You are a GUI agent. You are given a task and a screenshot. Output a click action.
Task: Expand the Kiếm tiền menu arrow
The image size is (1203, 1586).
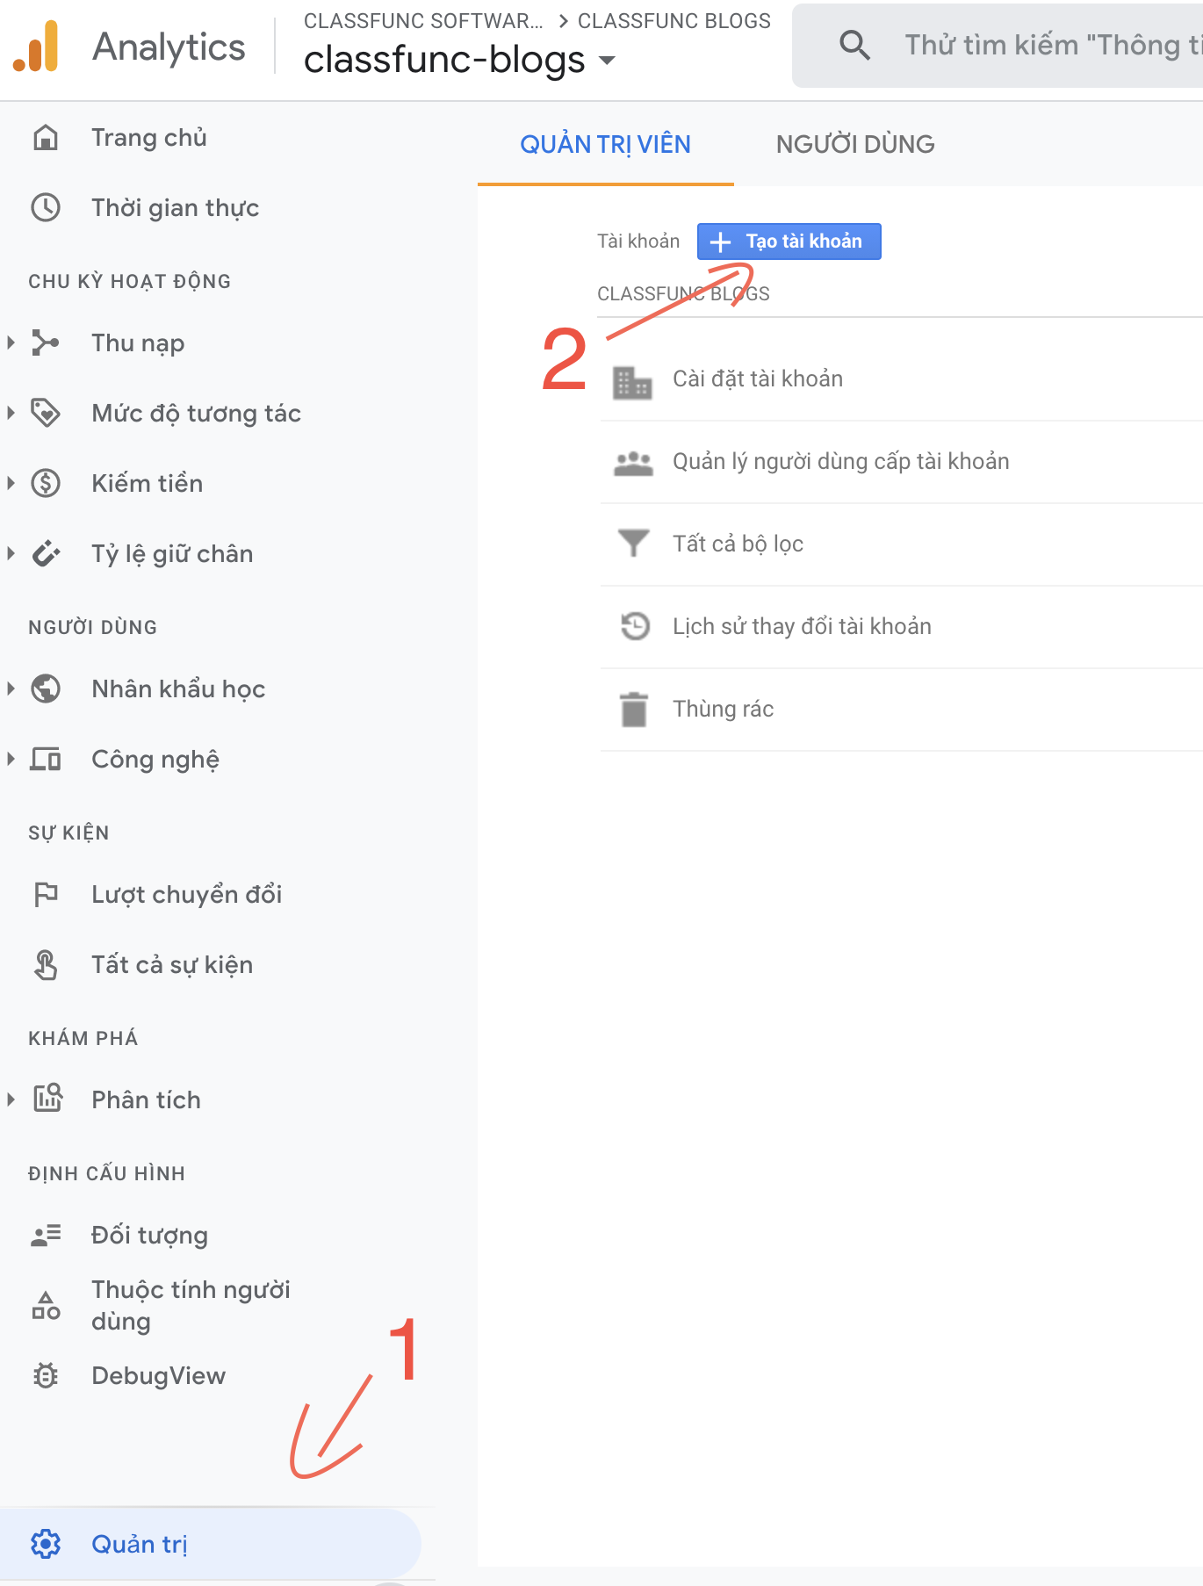(x=11, y=483)
